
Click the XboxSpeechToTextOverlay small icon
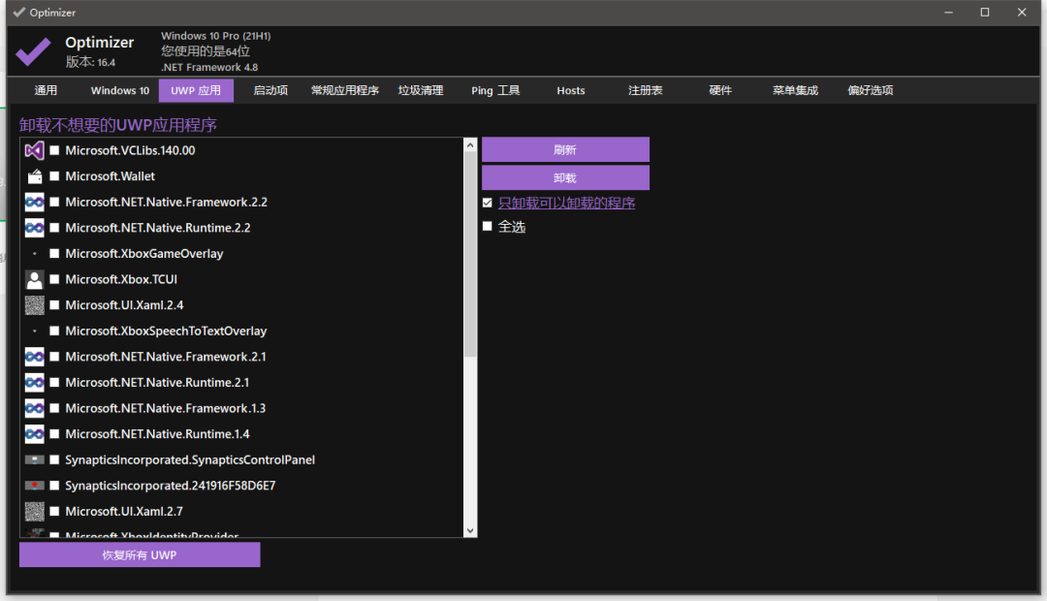[35, 331]
